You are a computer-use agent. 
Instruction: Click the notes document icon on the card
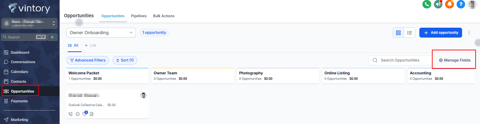click(91, 114)
